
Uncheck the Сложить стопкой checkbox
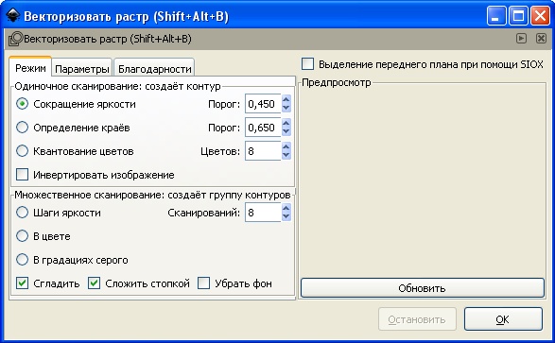tap(94, 283)
